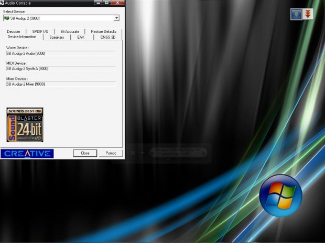The width and height of the screenshot is (325, 243).
Task: Click the Sound Blaster 24-bit badge
Action: click(25, 124)
